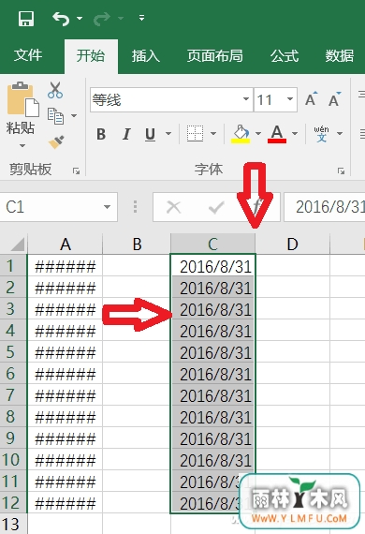Click cell C3 containing 2016/8/31
The image size is (365, 534).
pos(213,309)
